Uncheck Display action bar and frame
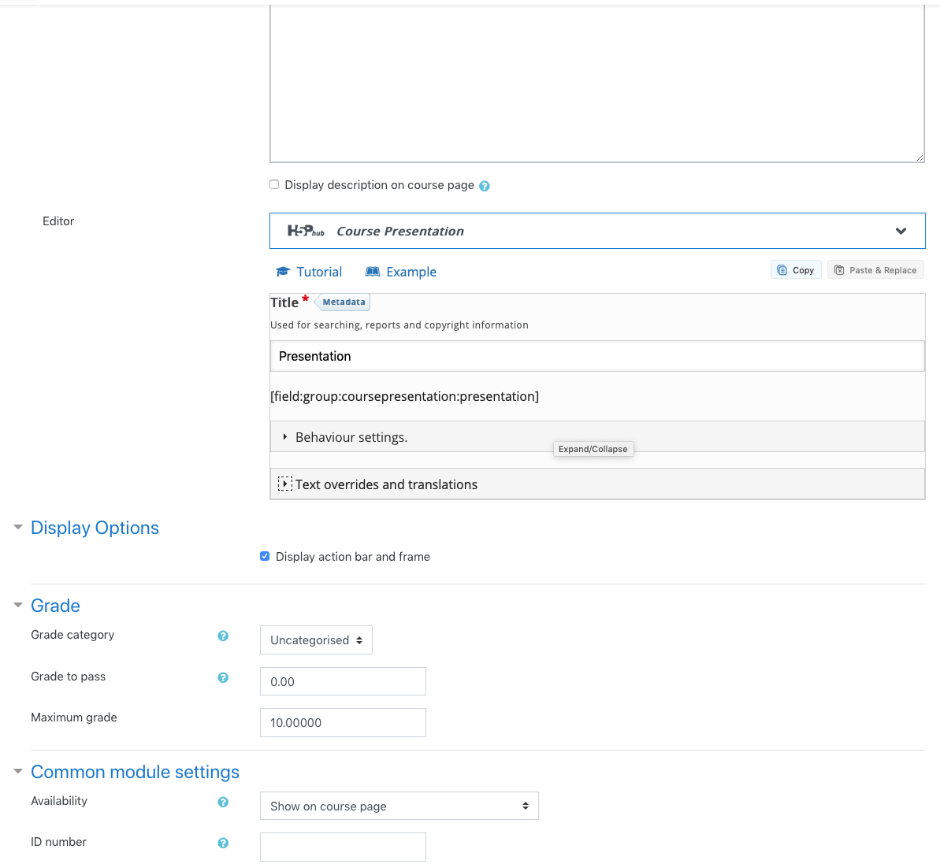Viewport: 940px width, 864px height. pyautogui.click(x=265, y=556)
